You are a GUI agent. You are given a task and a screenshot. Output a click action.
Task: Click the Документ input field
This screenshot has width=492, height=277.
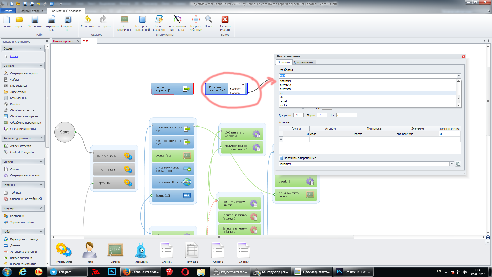299,115
